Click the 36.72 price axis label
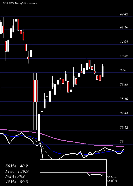 (124, 128)
